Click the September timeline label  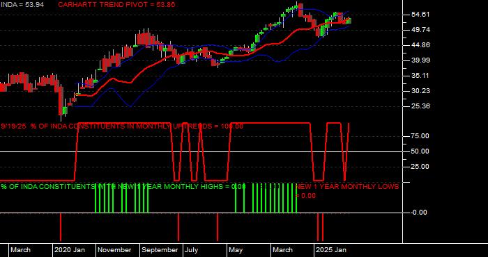(160, 250)
